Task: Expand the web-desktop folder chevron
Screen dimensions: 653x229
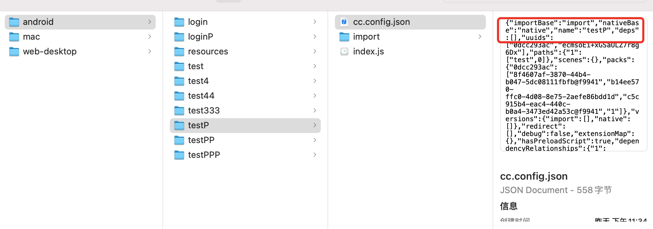Action: click(150, 51)
